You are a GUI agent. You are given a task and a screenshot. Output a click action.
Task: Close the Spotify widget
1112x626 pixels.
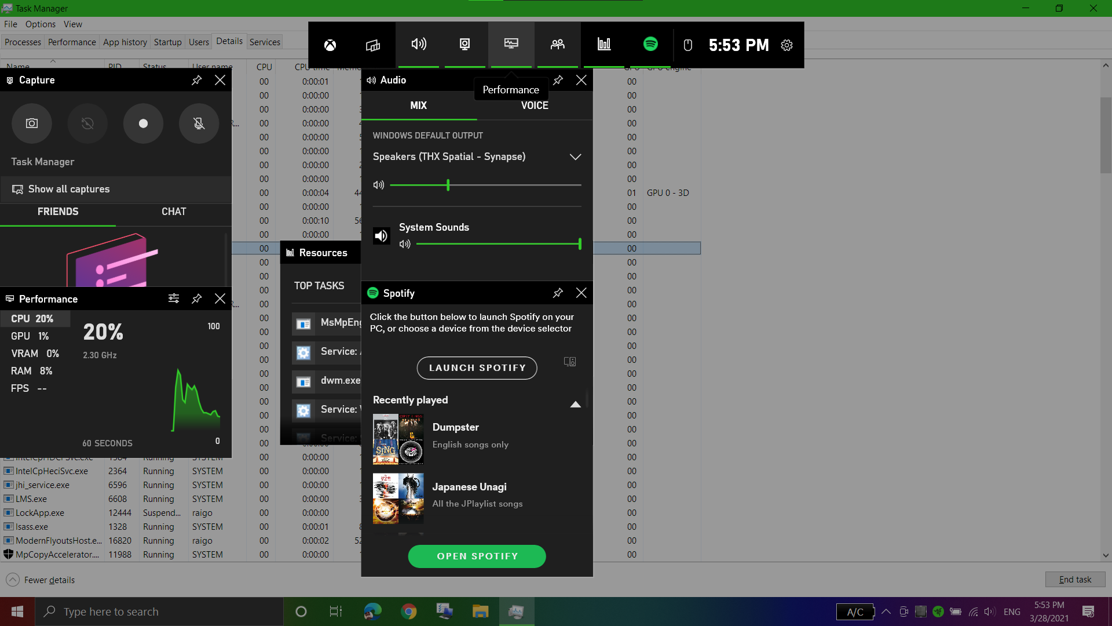click(581, 293)
